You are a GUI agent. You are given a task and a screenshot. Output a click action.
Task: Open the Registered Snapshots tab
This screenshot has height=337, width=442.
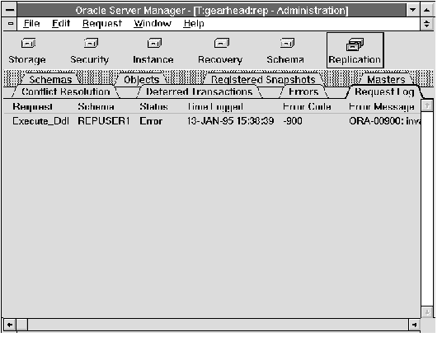tap(263, 80)
